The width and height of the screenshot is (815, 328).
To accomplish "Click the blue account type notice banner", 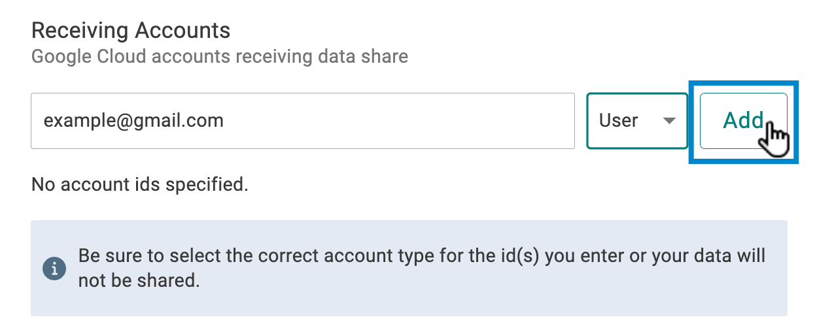I will pos(409,268).
